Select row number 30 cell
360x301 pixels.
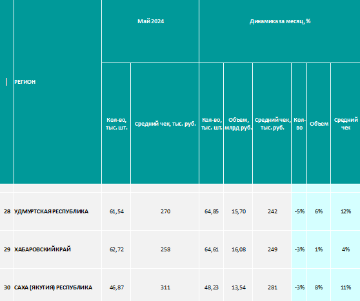coord(7,285)
